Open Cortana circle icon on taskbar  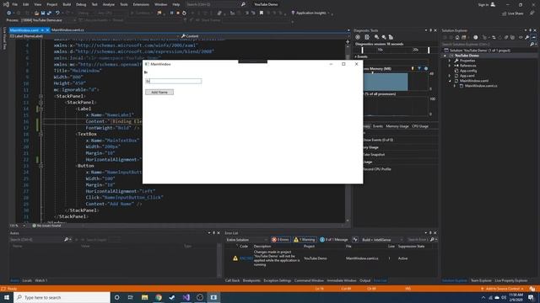(x=116, y=297)
